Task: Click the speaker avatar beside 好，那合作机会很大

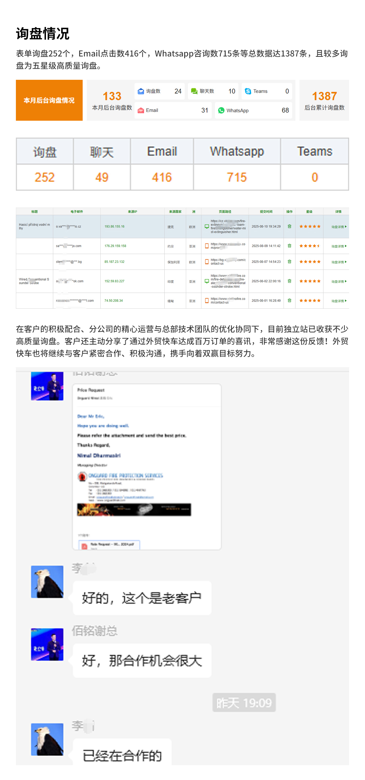Action: pyautogui.click(x=47, y=644)
